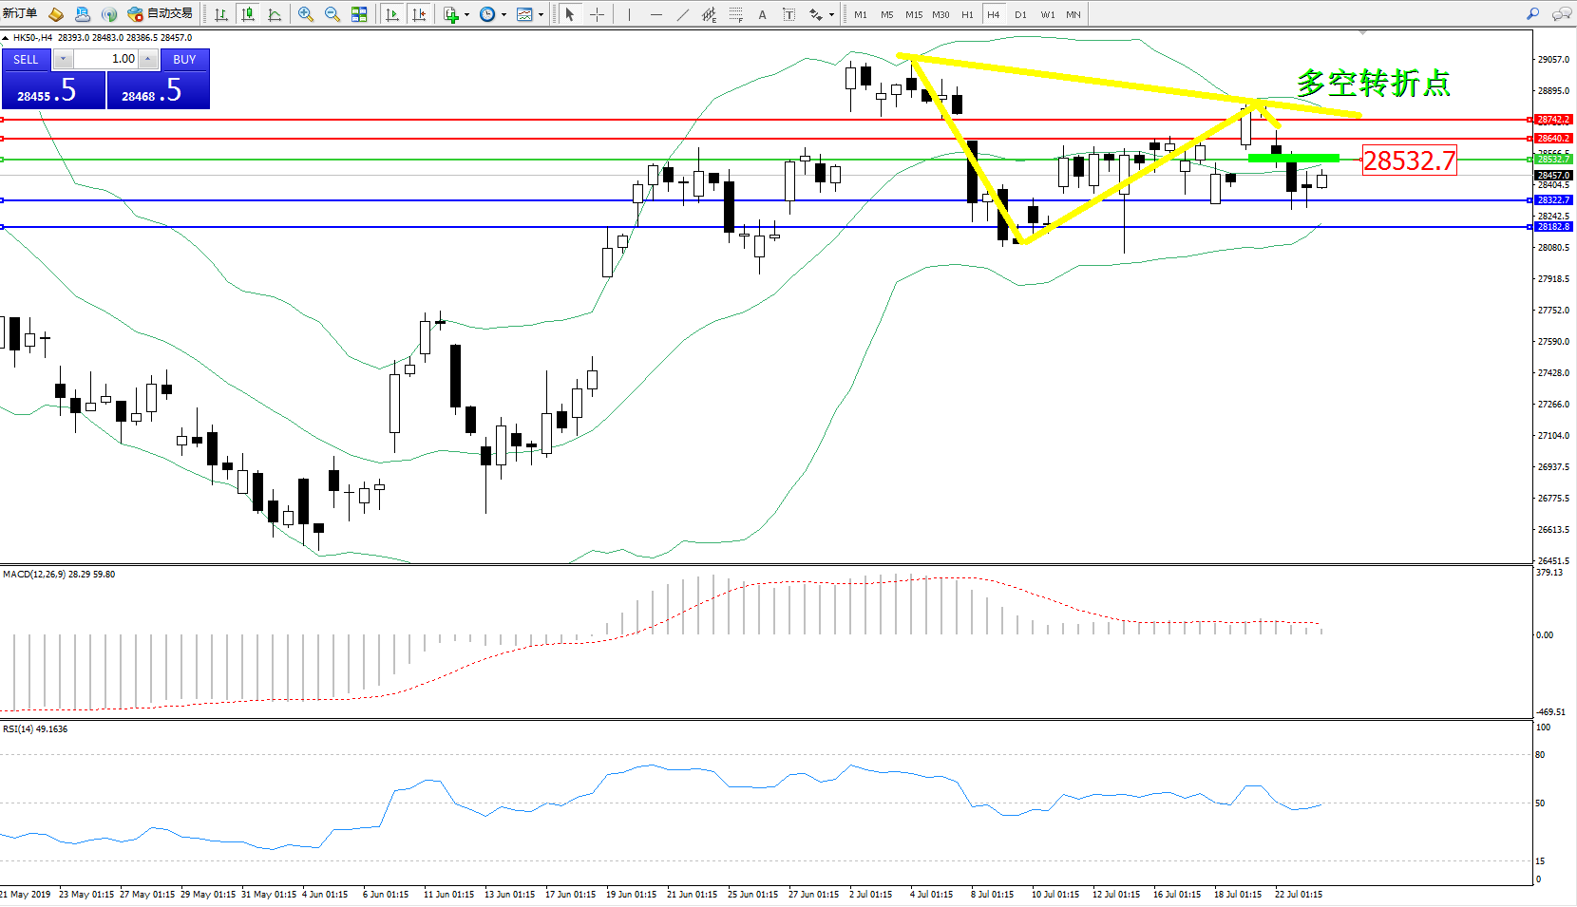The width and height of the screenshot is (1577, 907).
Task: Click the grey chart shift triangle marker
Action: pyautogui.click(x=1363, y=32)
